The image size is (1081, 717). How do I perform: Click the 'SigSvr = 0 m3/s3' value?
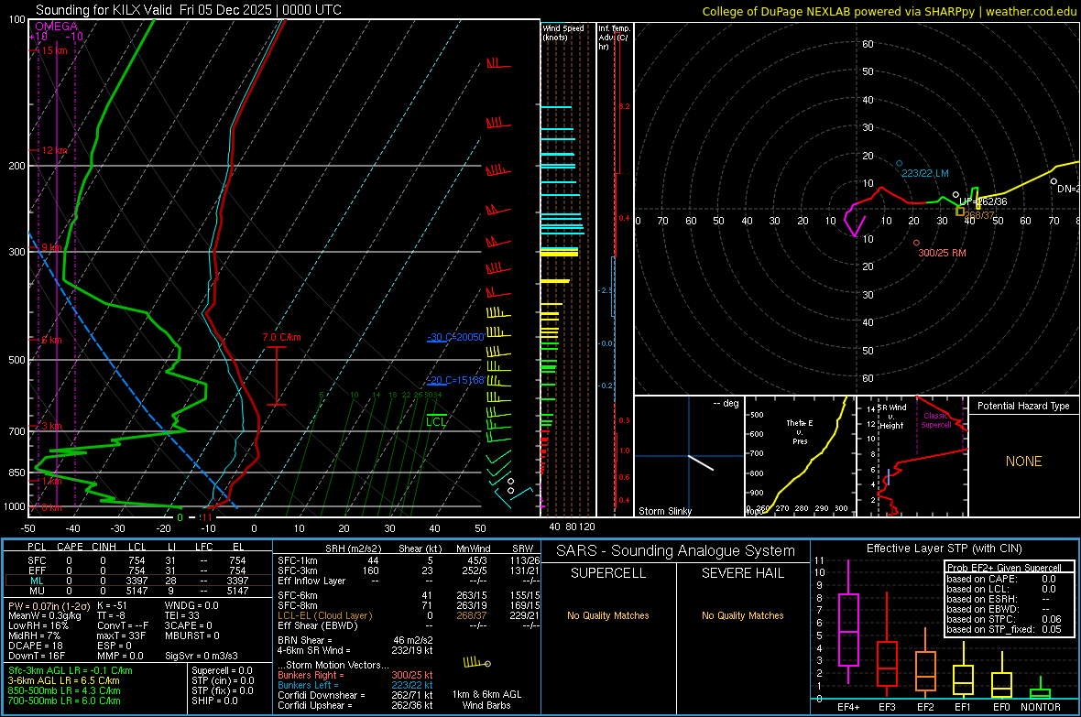202,656
